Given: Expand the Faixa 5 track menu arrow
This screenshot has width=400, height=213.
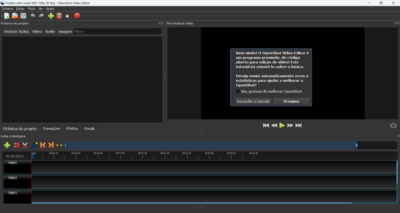Looking at the screenshot, I should click(x=5, y=163).
